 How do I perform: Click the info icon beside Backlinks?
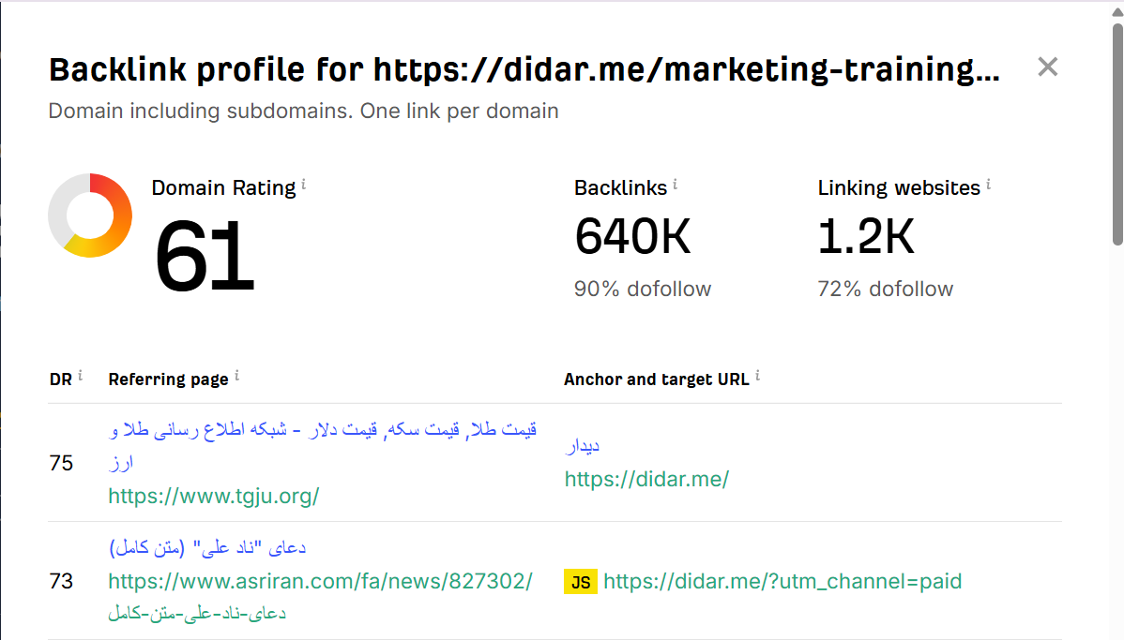tap(675, 183)
